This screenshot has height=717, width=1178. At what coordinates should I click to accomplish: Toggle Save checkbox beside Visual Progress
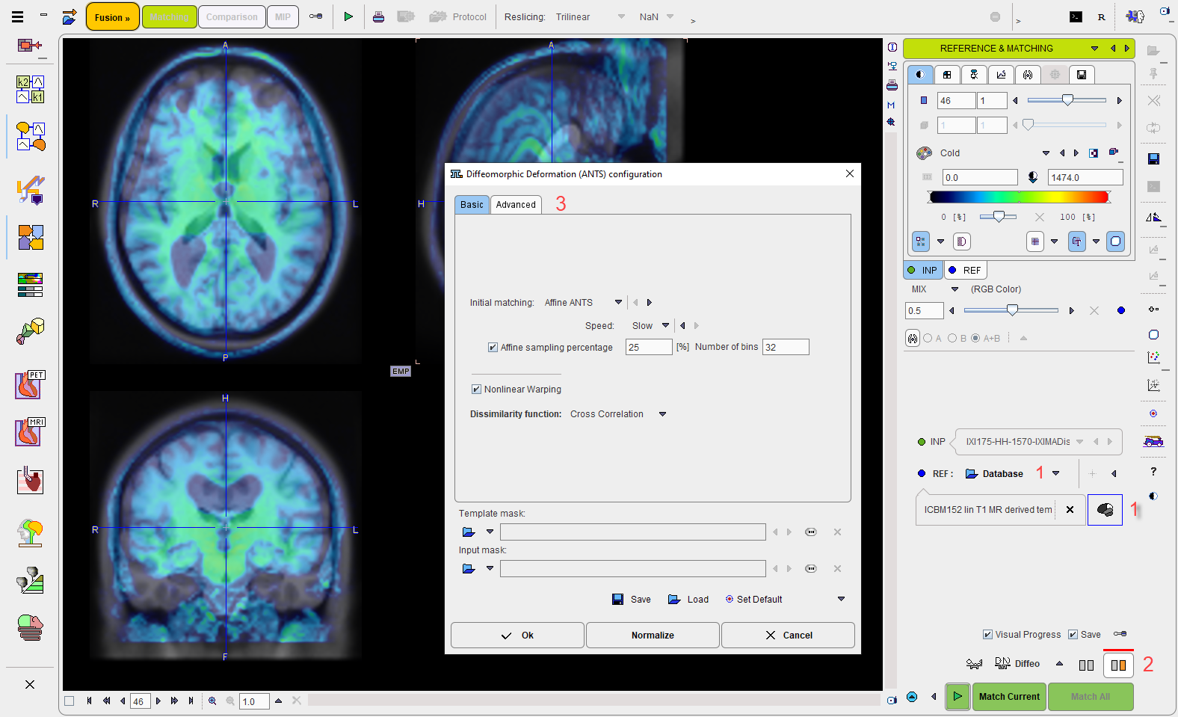click(1073, 634)
